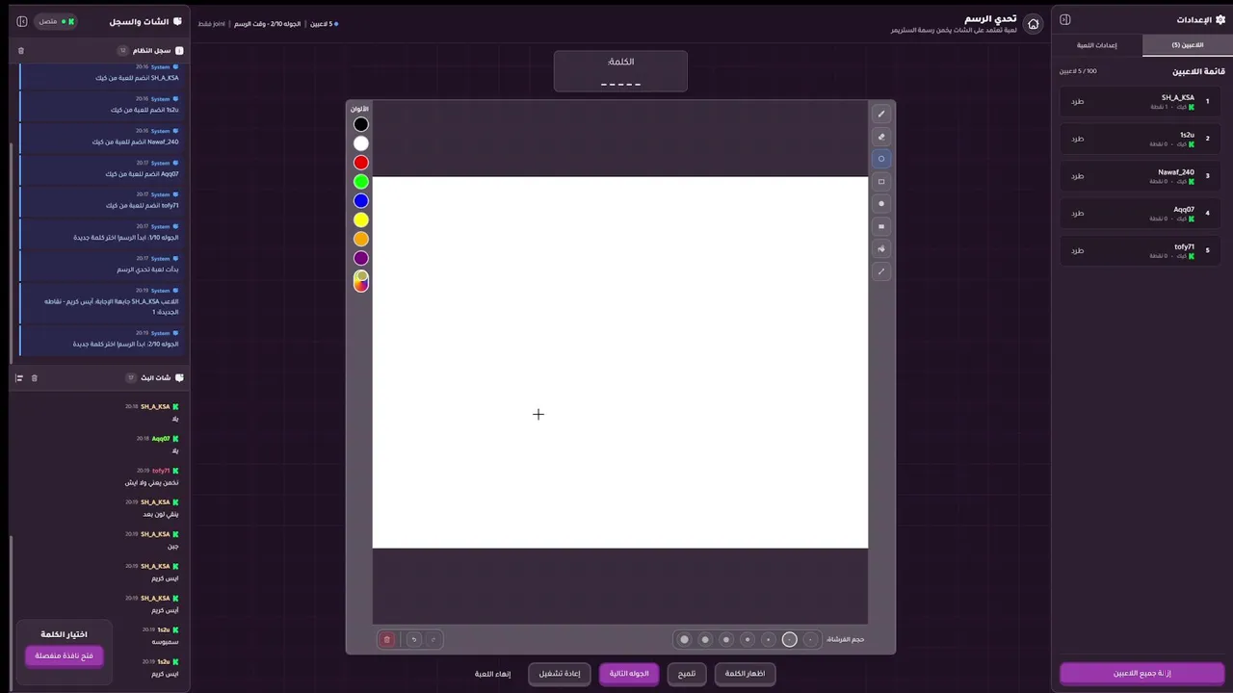Kick player tofy71 with طرد
Image resolution: width=1233 pixels, height=693 pixels.
pyautogui.click(x=1077, y=250)
